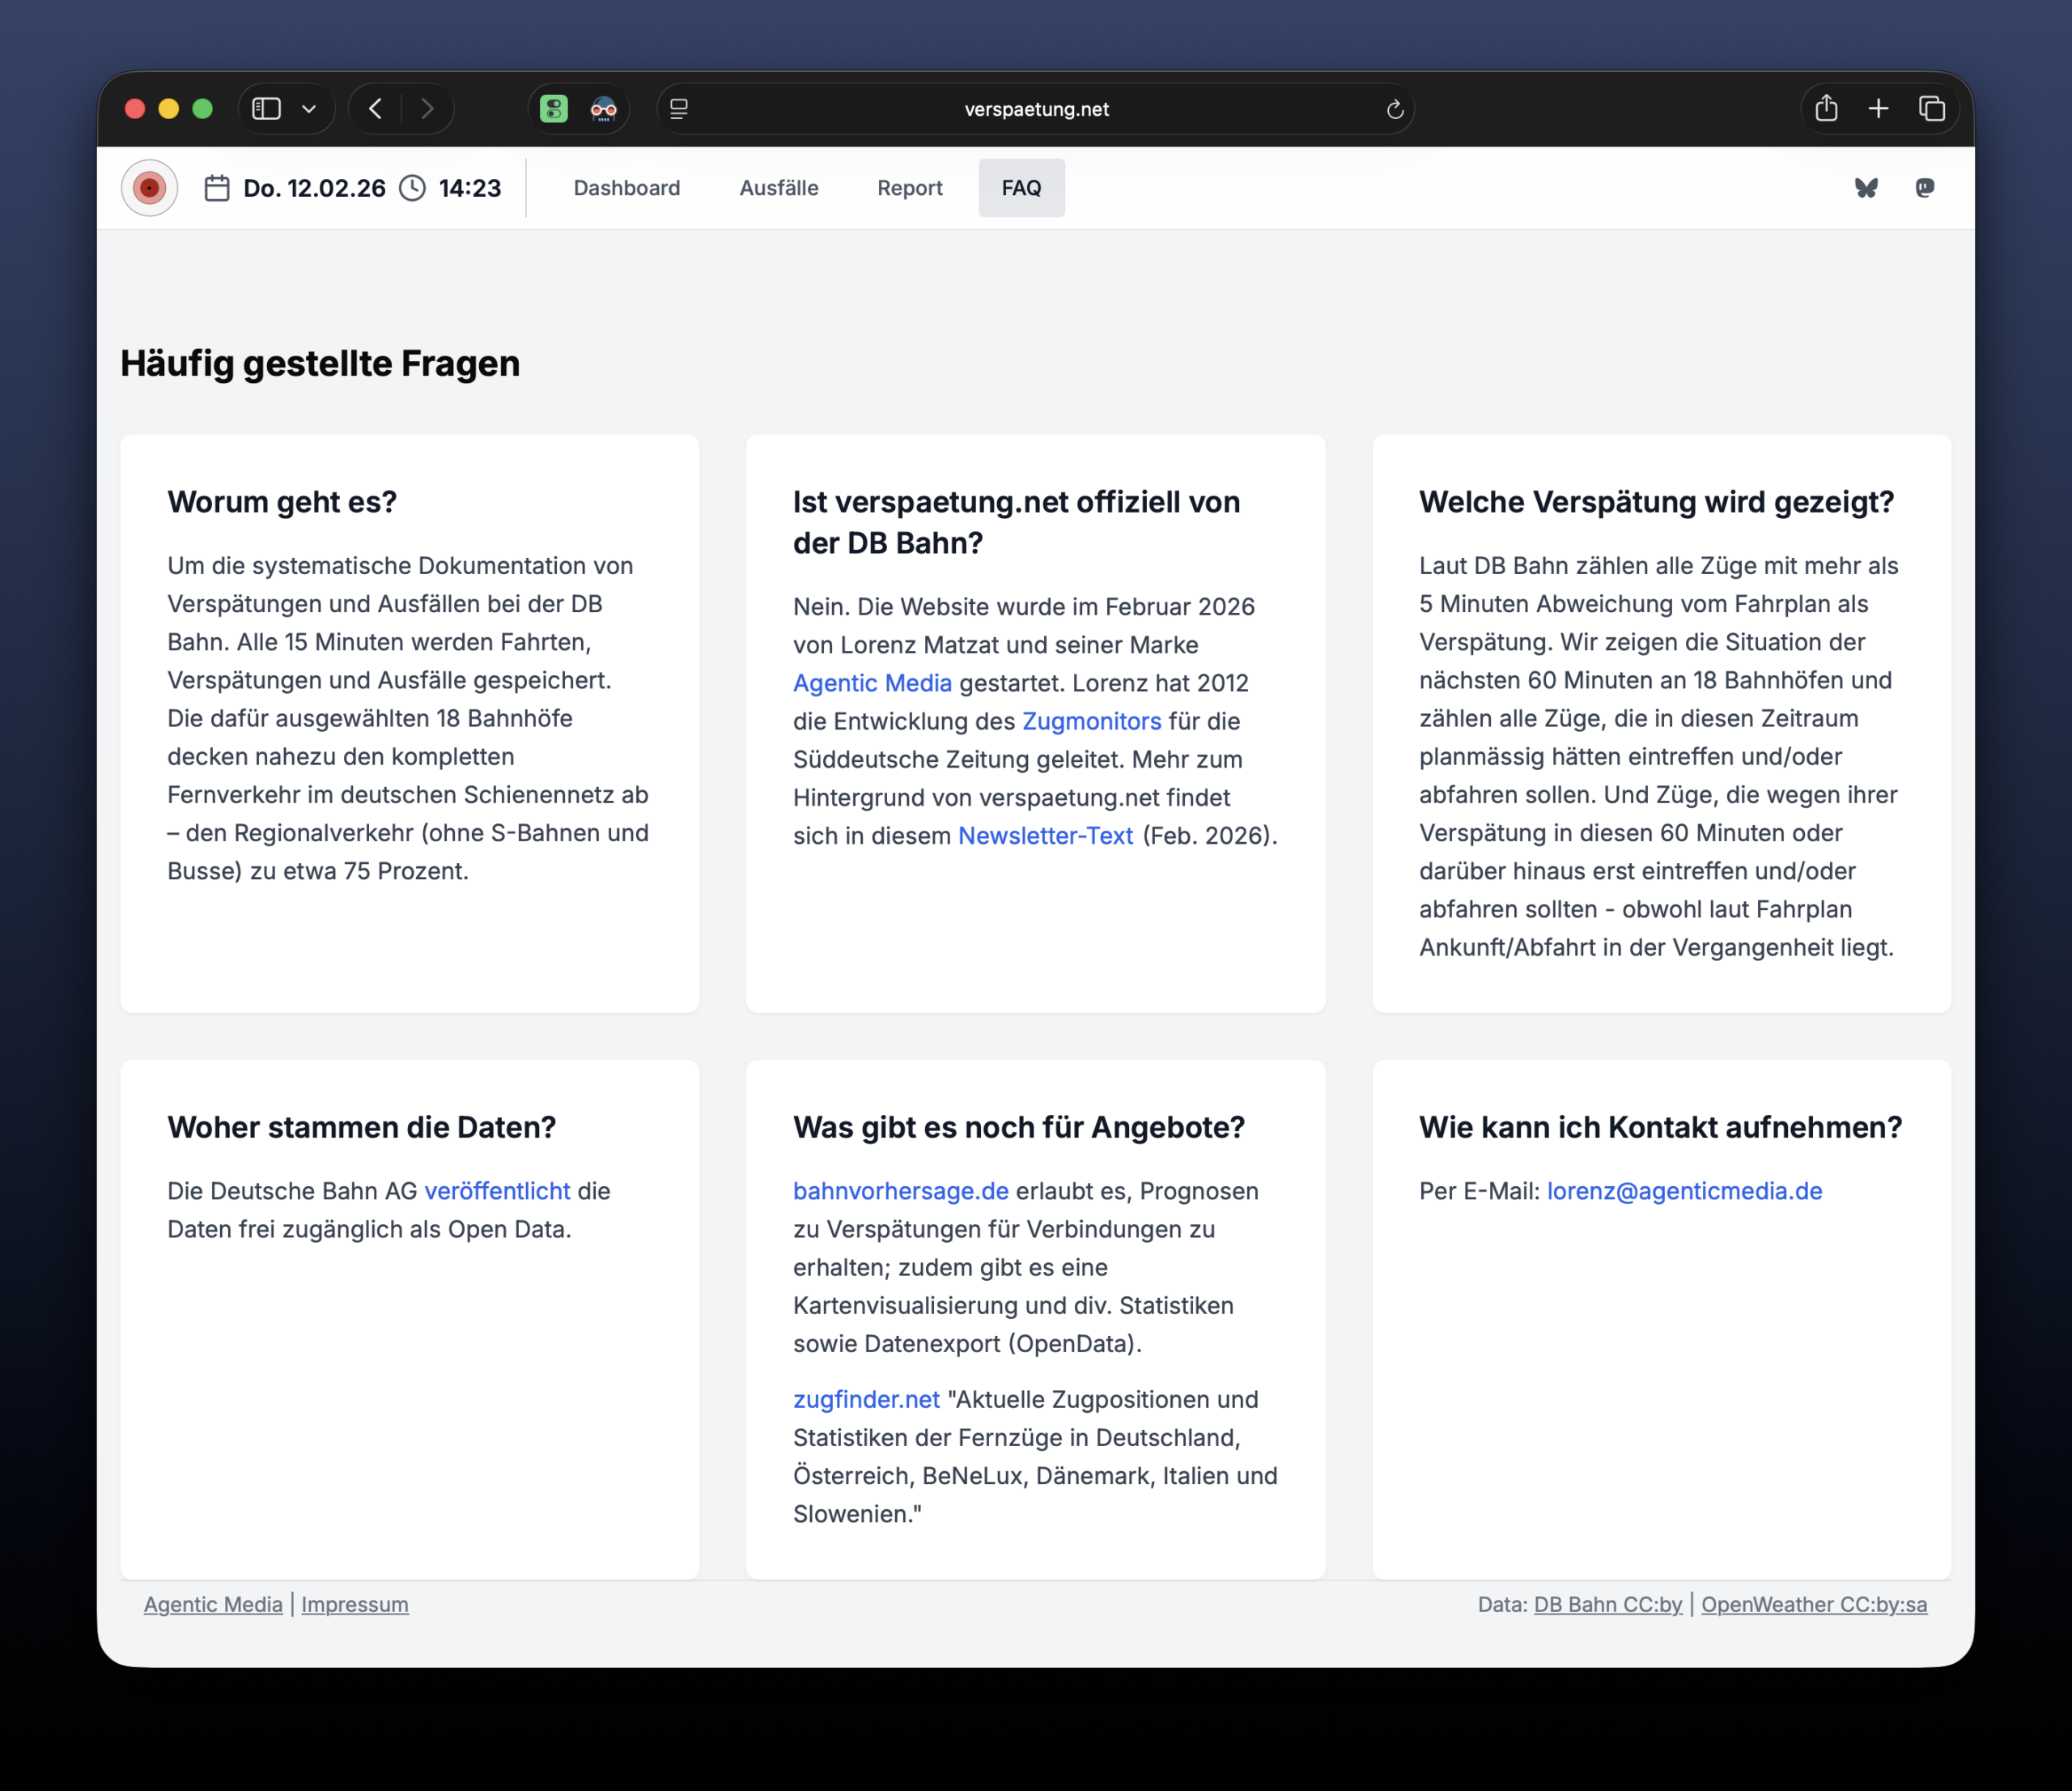Click the lorenz@agenticmedia.de email link
This screenshot has height=1791, width=2072.
pyautogui.click(x=1684, y=1191)
